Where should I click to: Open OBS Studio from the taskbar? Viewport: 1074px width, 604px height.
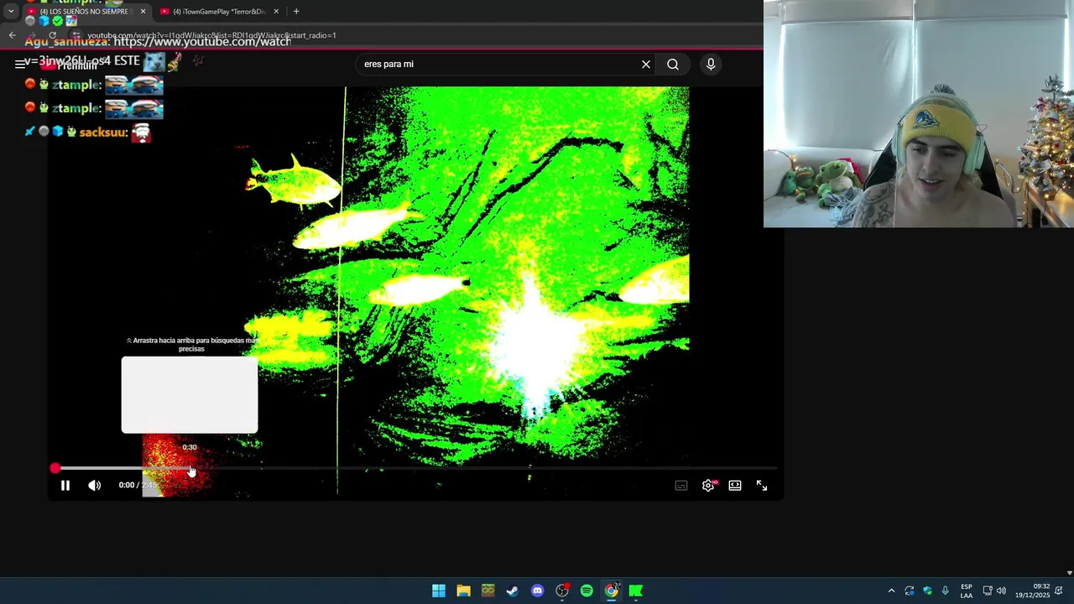point(562,591)
